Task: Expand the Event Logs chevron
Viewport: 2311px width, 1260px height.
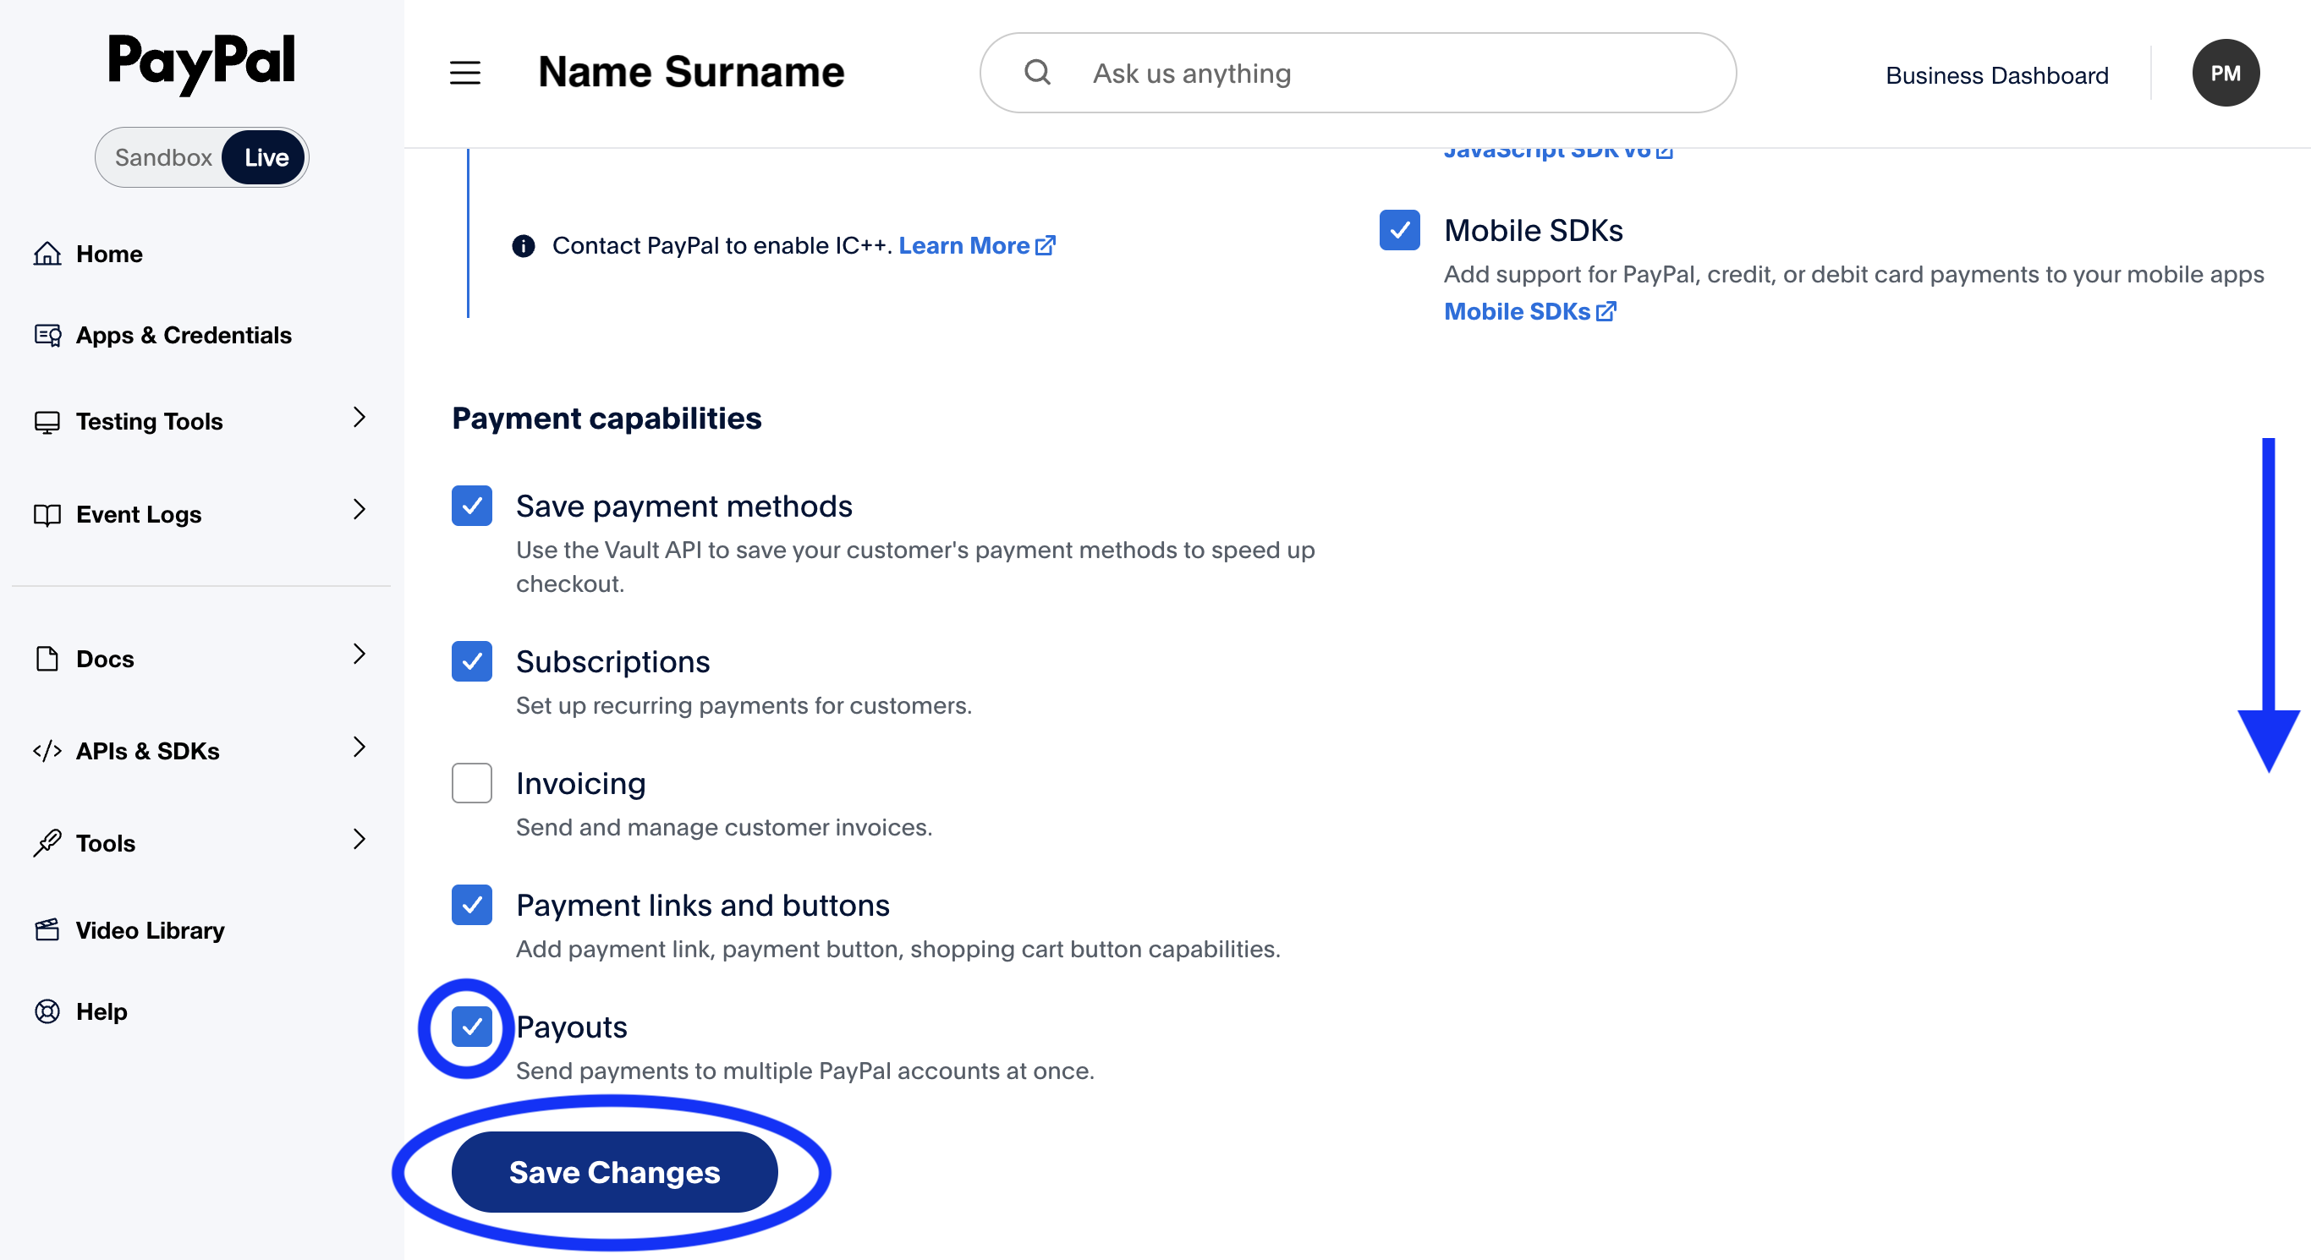Action: 359,510
